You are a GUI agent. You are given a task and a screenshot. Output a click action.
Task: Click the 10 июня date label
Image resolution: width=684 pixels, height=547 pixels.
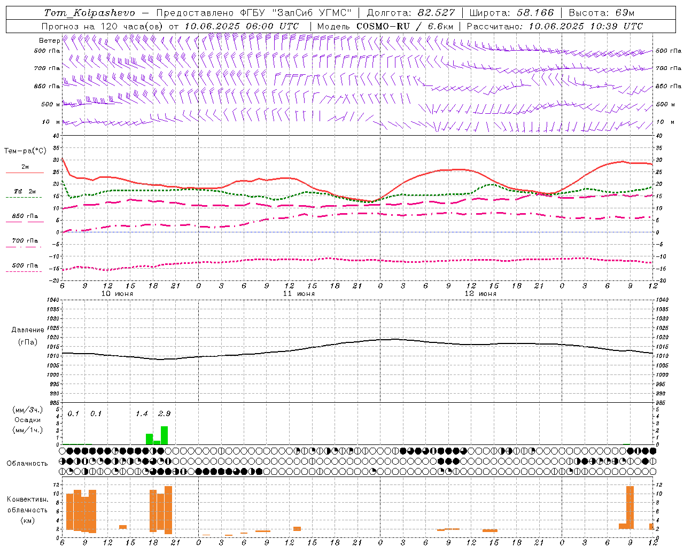tap(118, 294)
